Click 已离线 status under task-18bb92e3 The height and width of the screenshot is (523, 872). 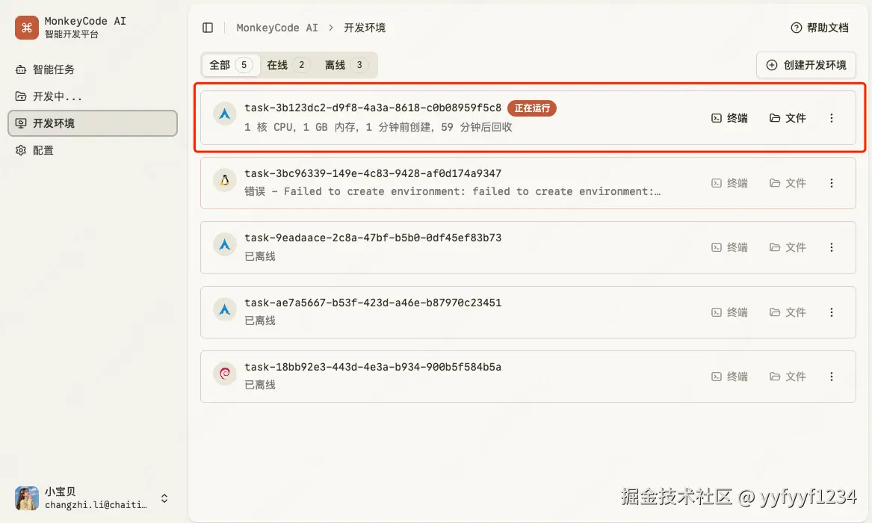pyautogui.click(x=260, y=385)
